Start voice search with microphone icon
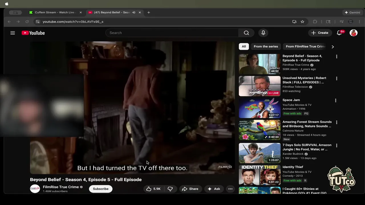 (x=263, y=33)
